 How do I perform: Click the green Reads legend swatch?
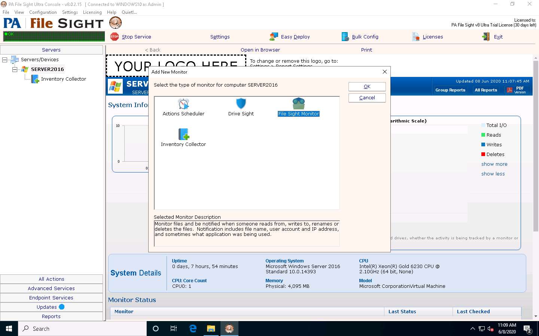pyautogui.click(x=483, y=135)
